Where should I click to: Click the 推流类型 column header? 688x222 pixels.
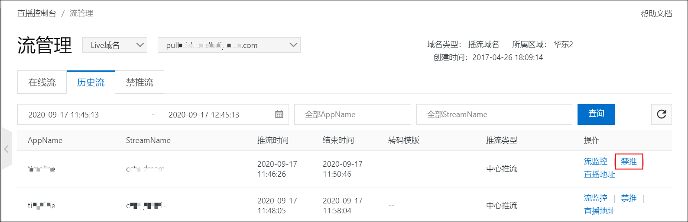pos(502,140)
